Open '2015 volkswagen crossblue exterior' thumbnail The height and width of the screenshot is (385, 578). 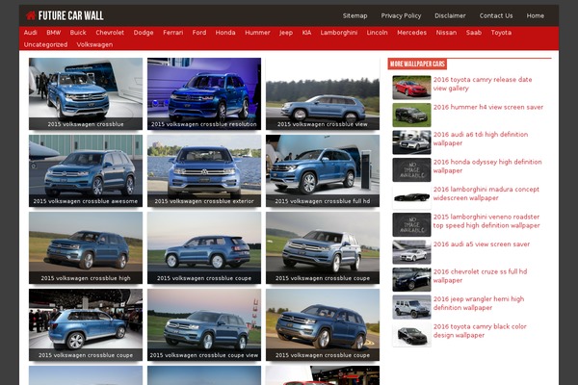204,170
